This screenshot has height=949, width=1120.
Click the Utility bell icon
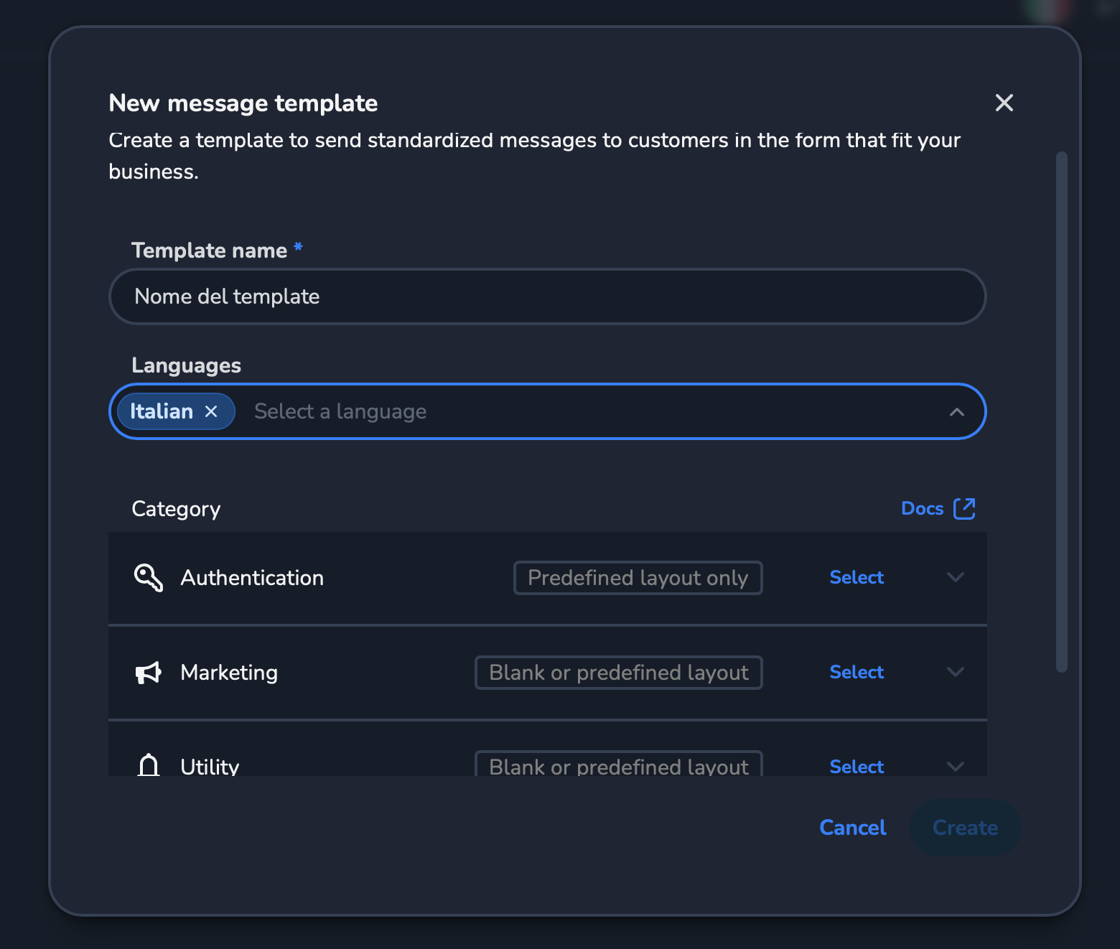coord(149,765)
